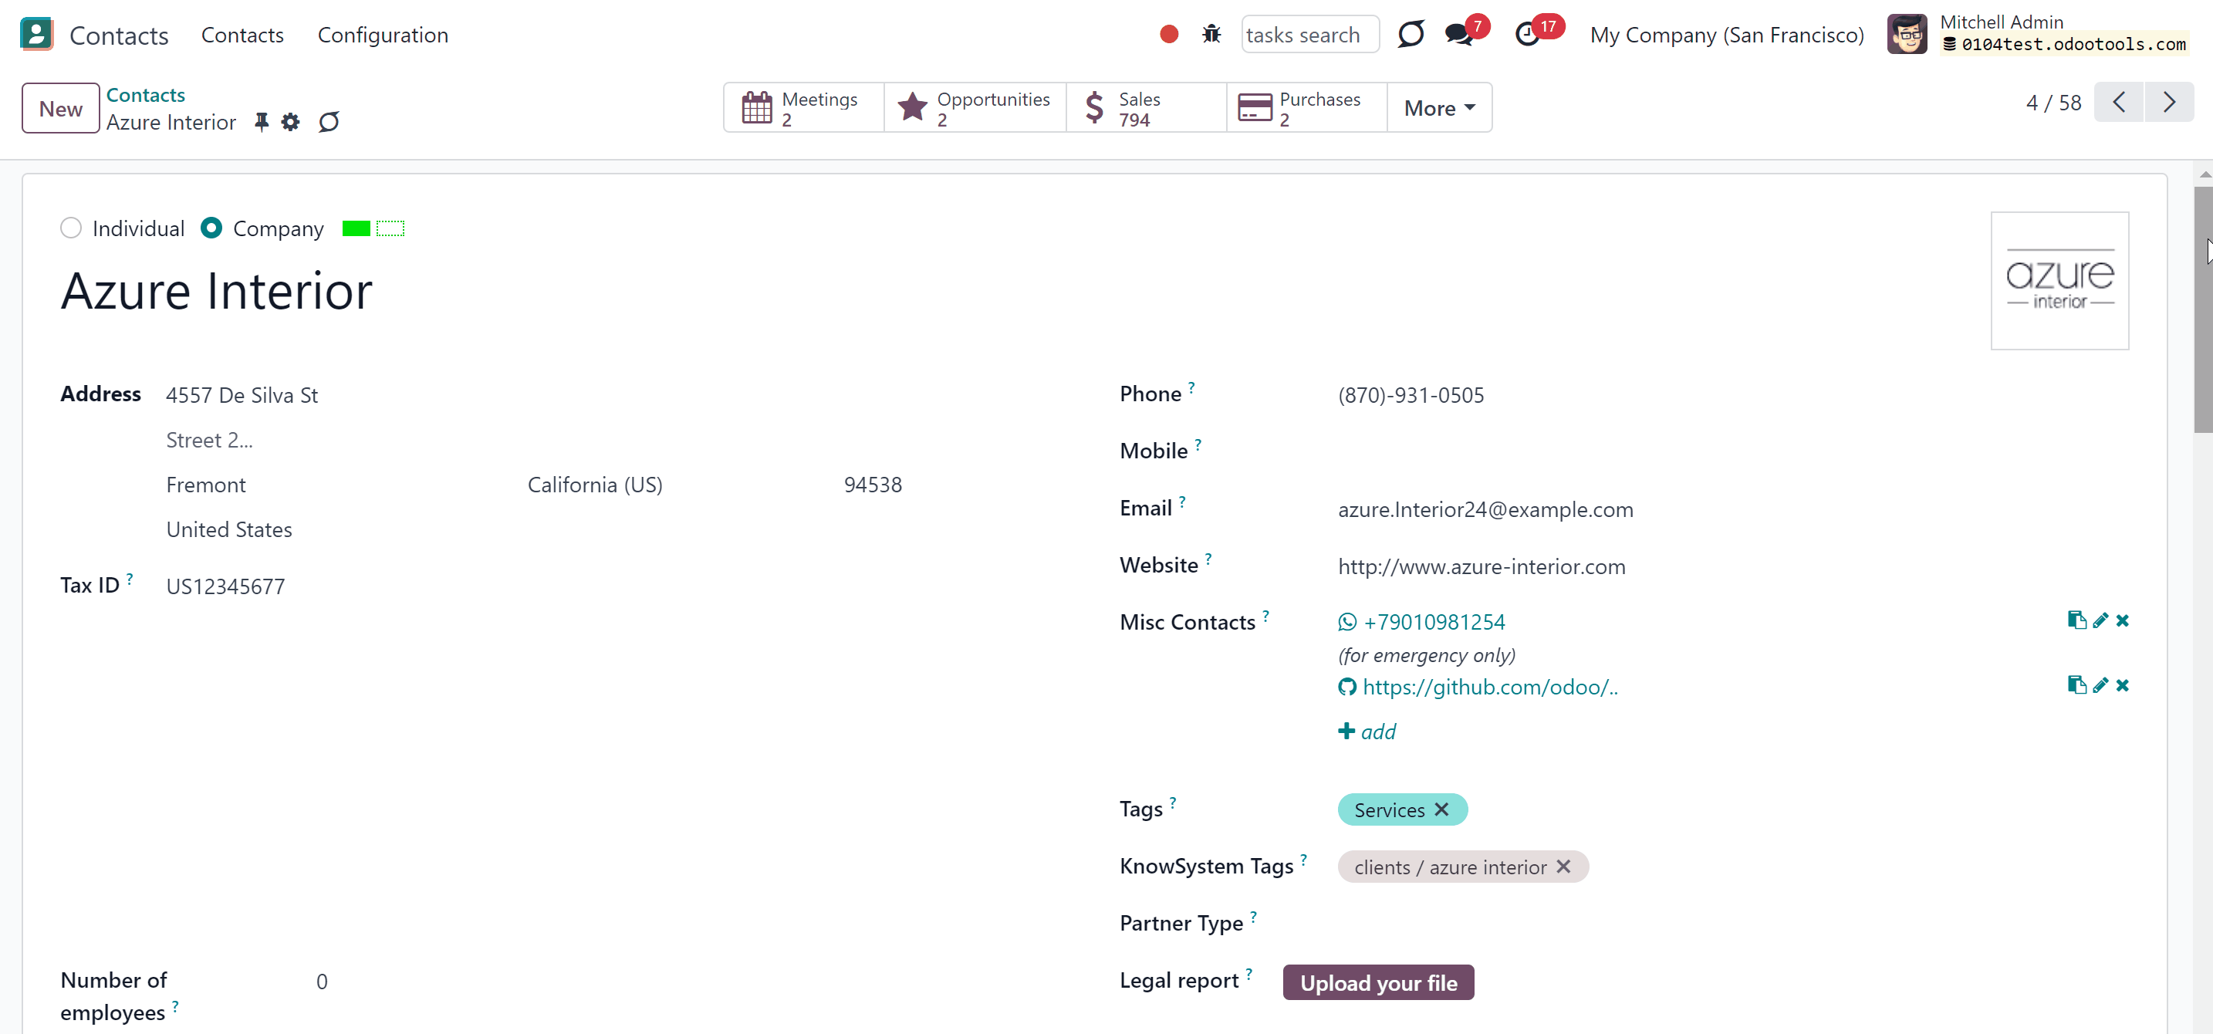Open the https://github.com/odoo/.. link
The height and width of the screenshot is (1034, 2213).
click(1490, 687)
